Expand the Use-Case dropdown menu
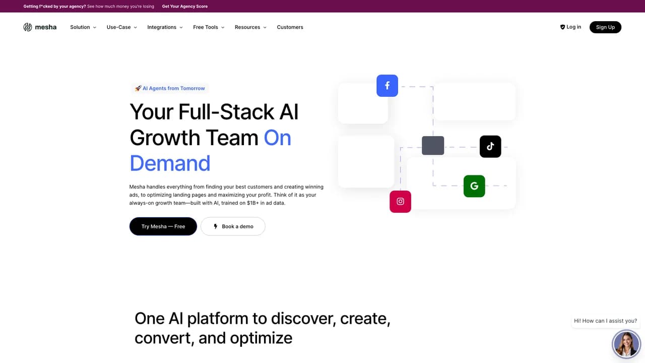The image size is (645, 363). (x=122, y=27)
